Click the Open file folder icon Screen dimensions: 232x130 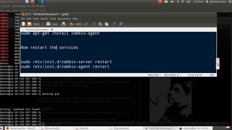[30, 24]
